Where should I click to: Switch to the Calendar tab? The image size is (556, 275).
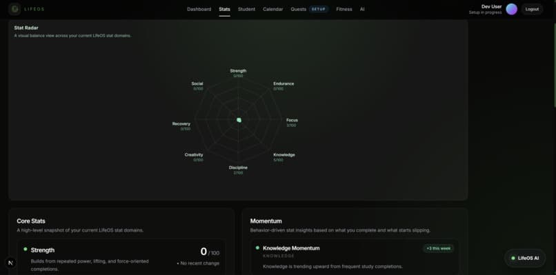pos(272,9)
